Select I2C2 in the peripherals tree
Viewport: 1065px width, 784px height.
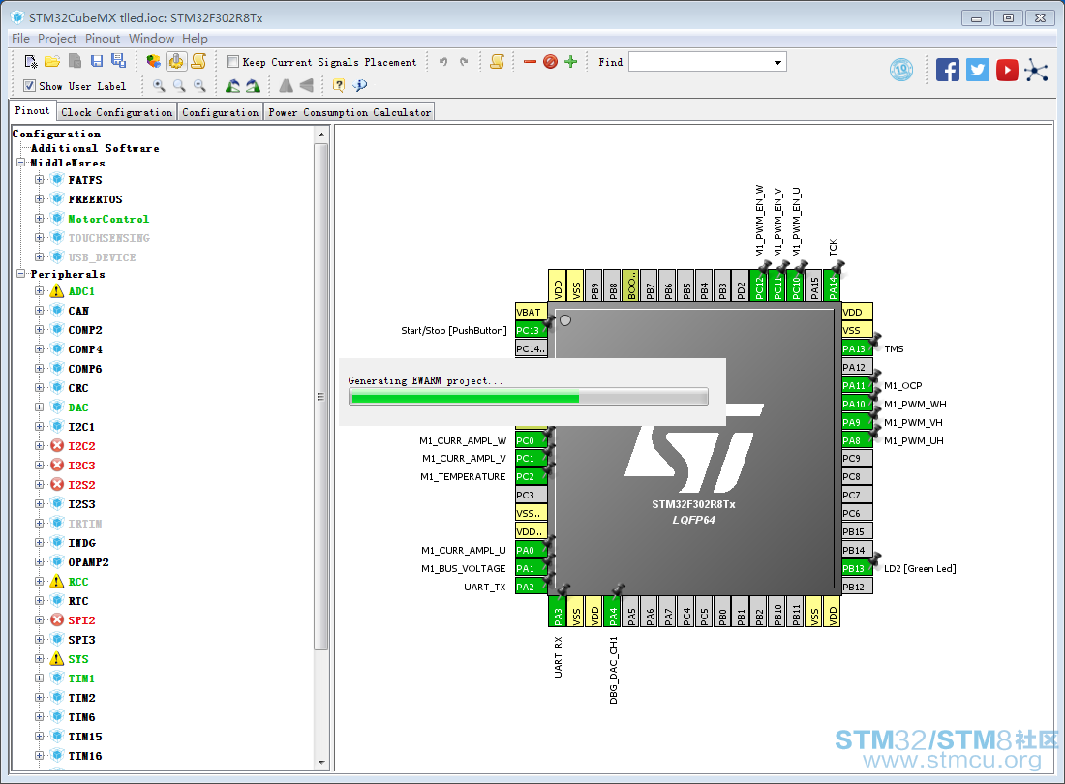tap(81, 446)
